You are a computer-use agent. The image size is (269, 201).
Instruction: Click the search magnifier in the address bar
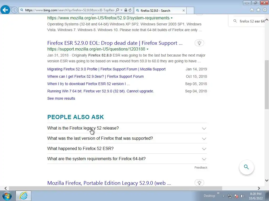click(x=117, y=10)
